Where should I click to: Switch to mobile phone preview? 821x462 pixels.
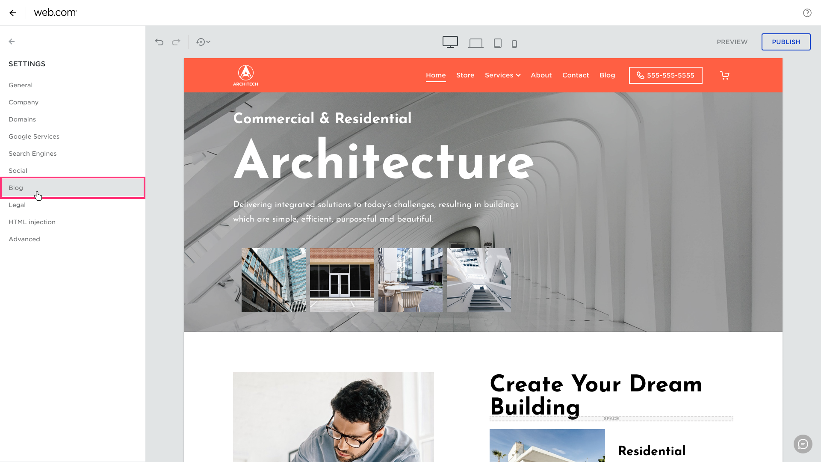(x=514, y=44)
